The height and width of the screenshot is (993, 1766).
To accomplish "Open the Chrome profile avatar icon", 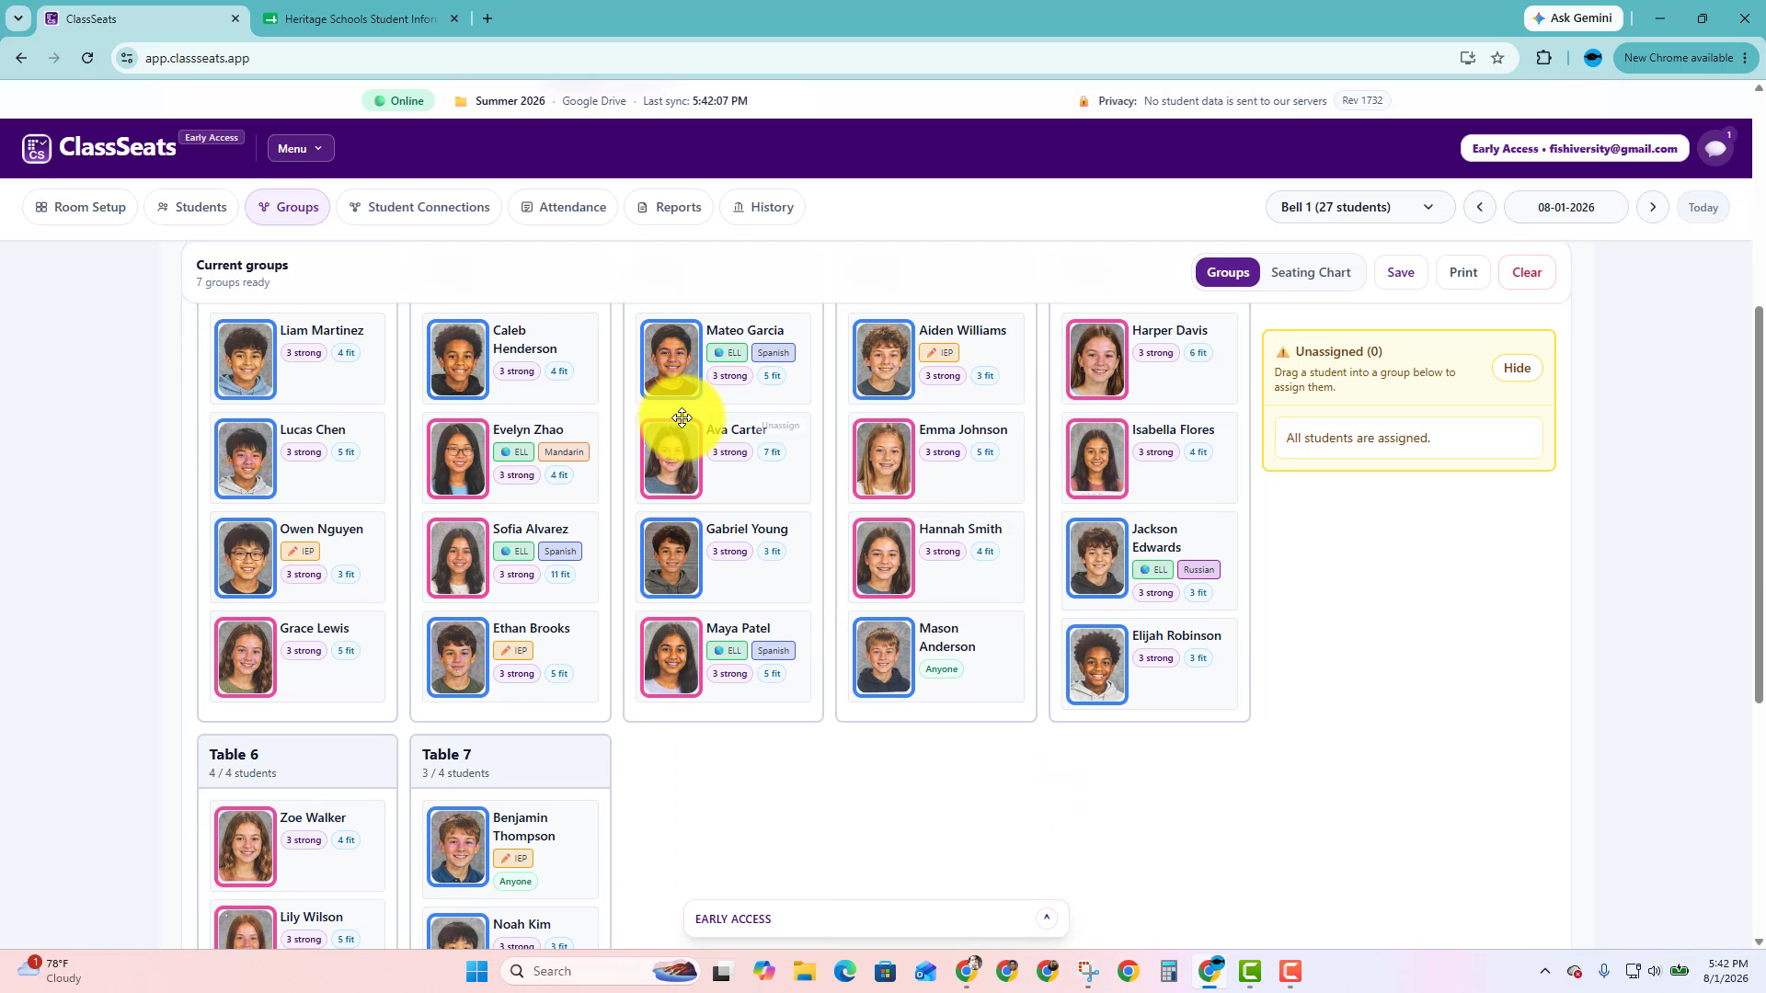I will pos(1593,58).
